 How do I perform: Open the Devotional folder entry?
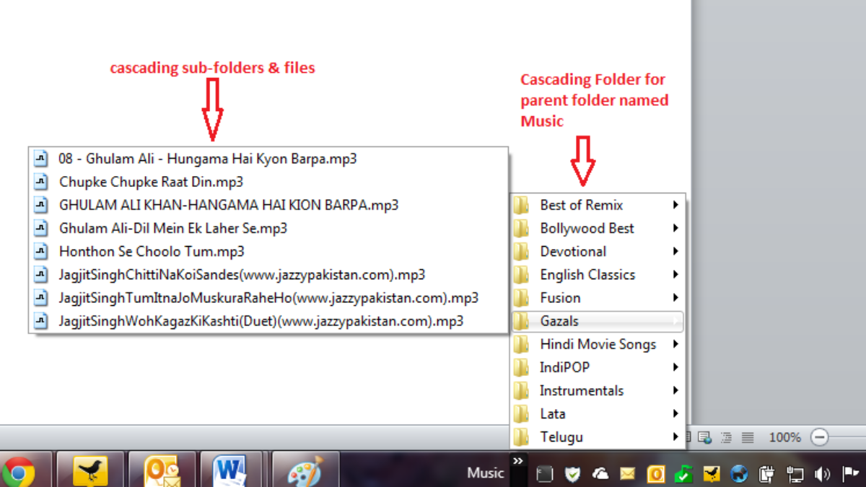(573, 251)
